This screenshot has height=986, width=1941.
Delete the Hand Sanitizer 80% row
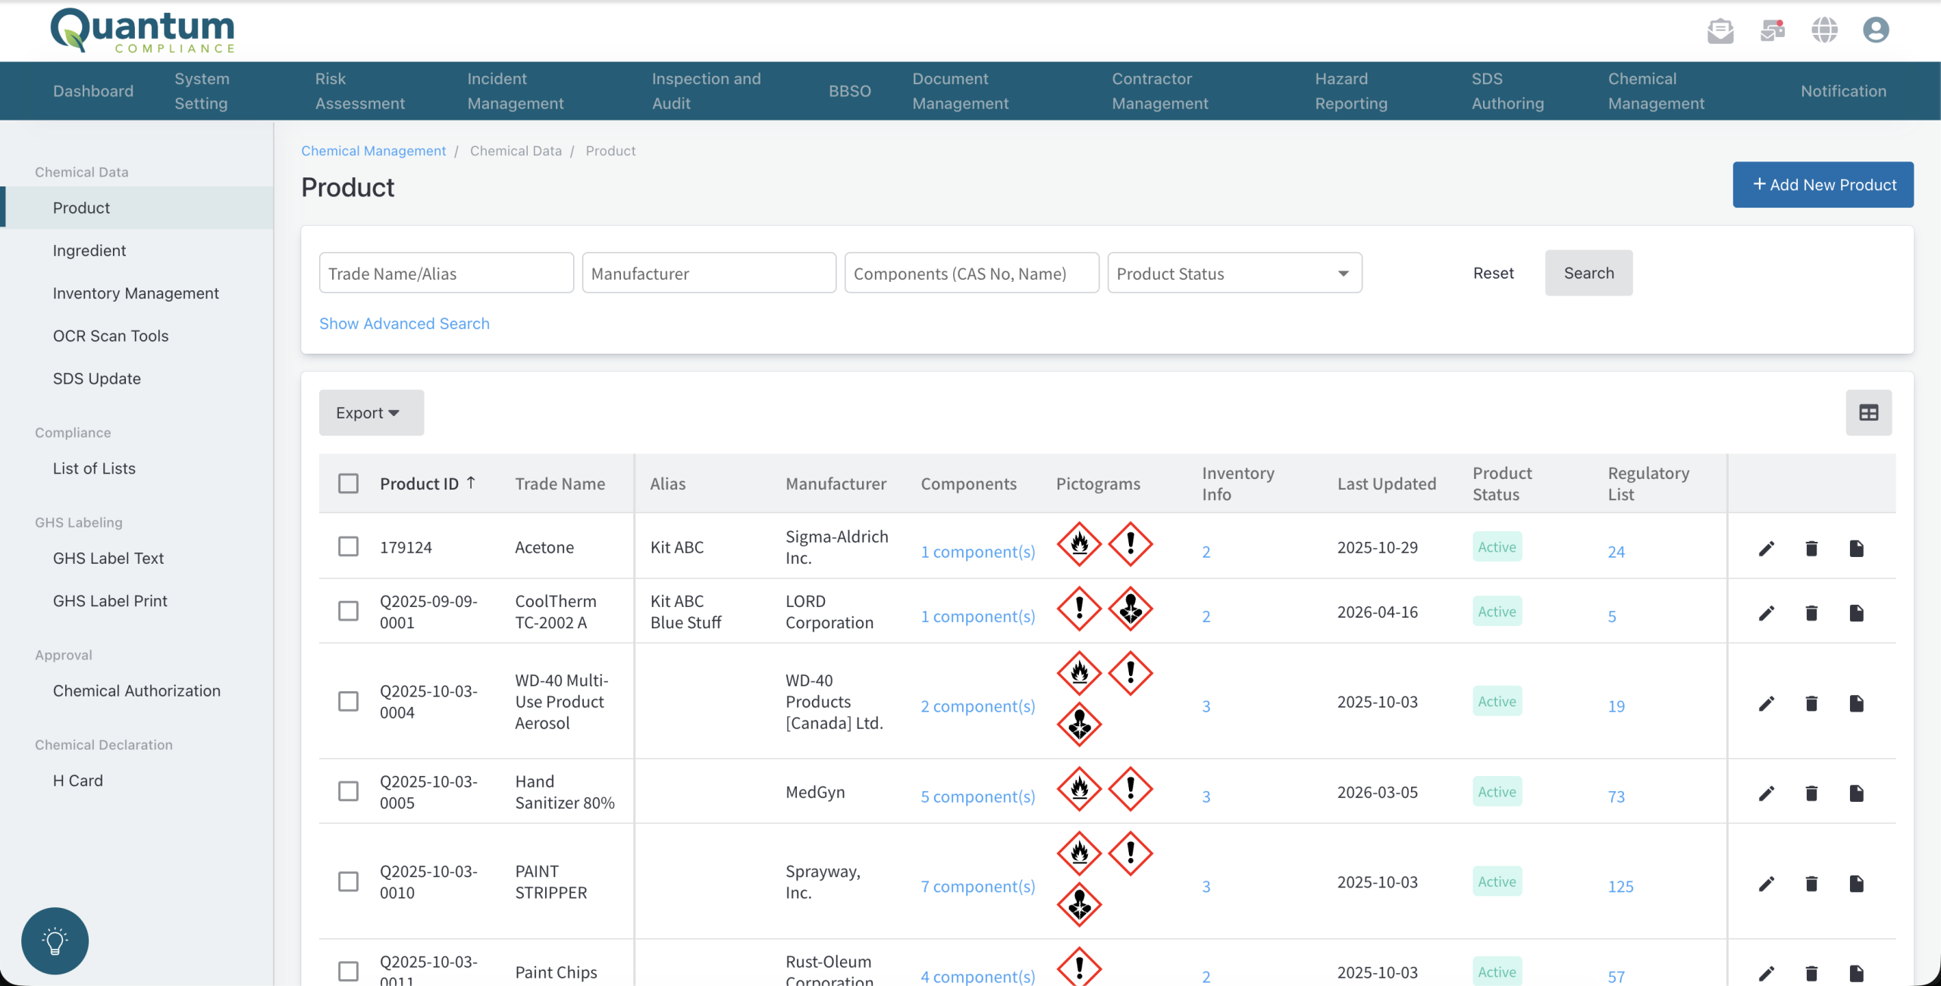(1811, 793)
